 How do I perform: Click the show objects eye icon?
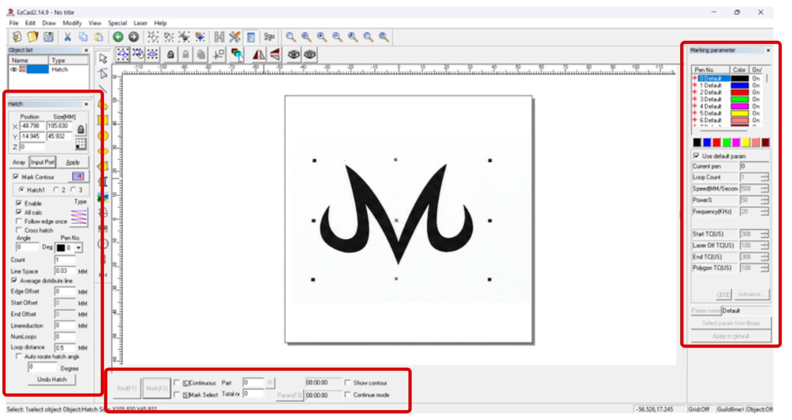tap(294, 54)
